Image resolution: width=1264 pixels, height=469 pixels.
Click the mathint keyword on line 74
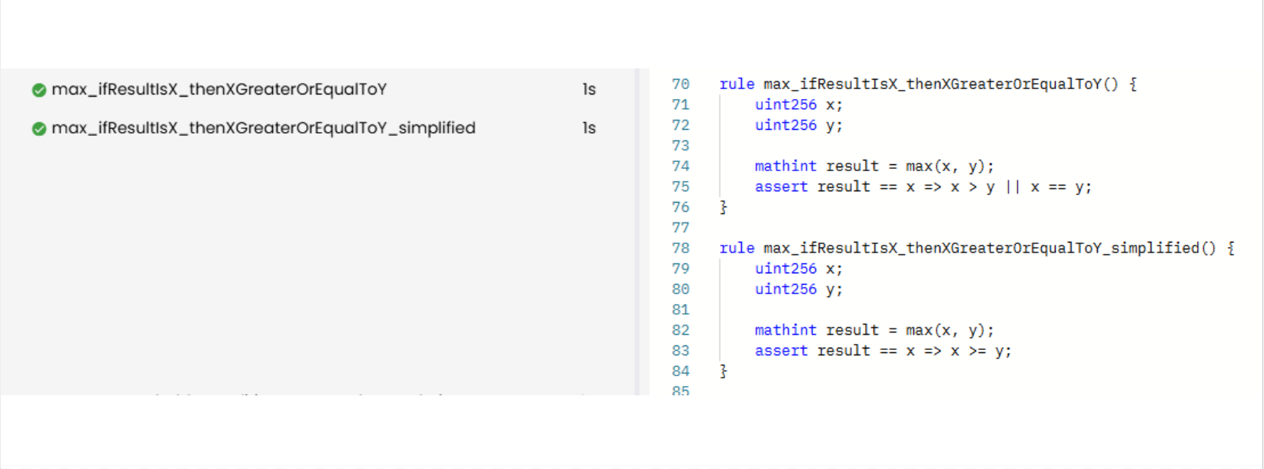tap(785, 167)
